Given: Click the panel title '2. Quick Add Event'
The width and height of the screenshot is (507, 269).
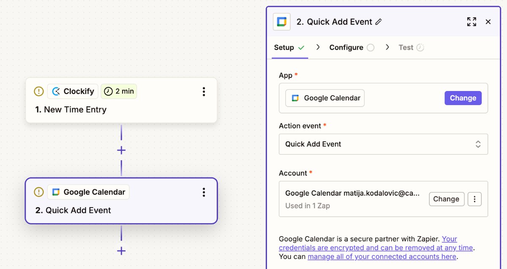Looking at the screenshot, I should 334,22.
